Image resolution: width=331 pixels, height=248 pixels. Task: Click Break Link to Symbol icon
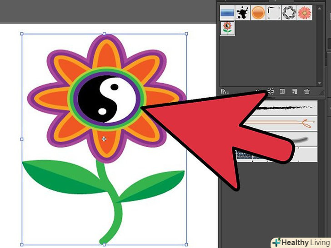270,91
